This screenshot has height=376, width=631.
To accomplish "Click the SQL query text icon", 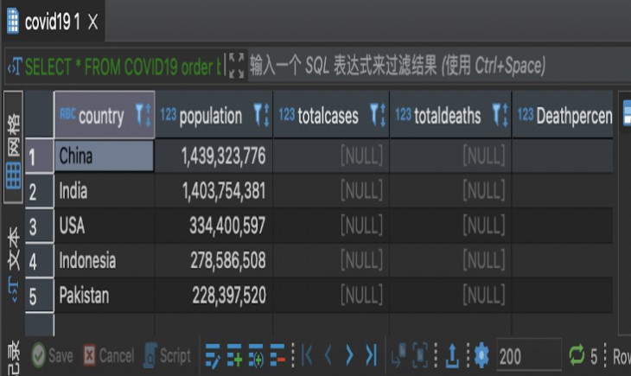I will (x=15, y=67).
